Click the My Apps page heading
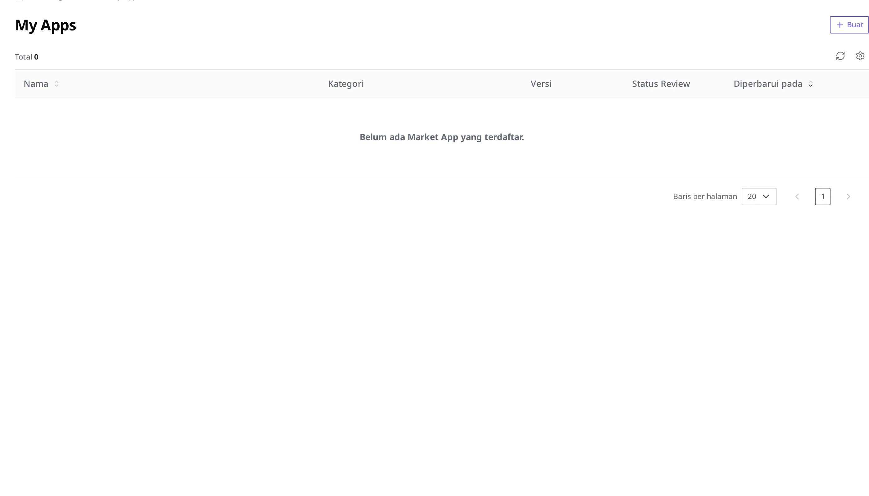This screenshot has width=869, height=496. [45, 25]
